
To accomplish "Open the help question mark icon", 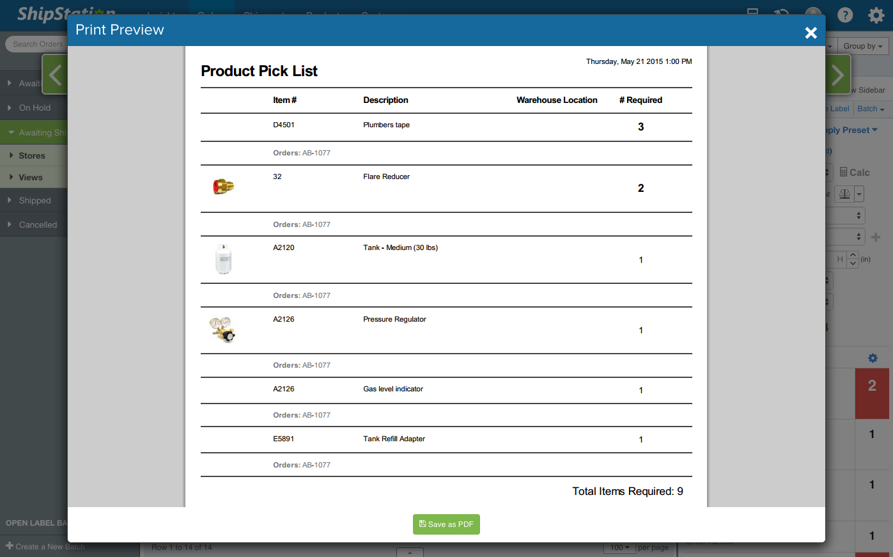I will click(845, 15).
